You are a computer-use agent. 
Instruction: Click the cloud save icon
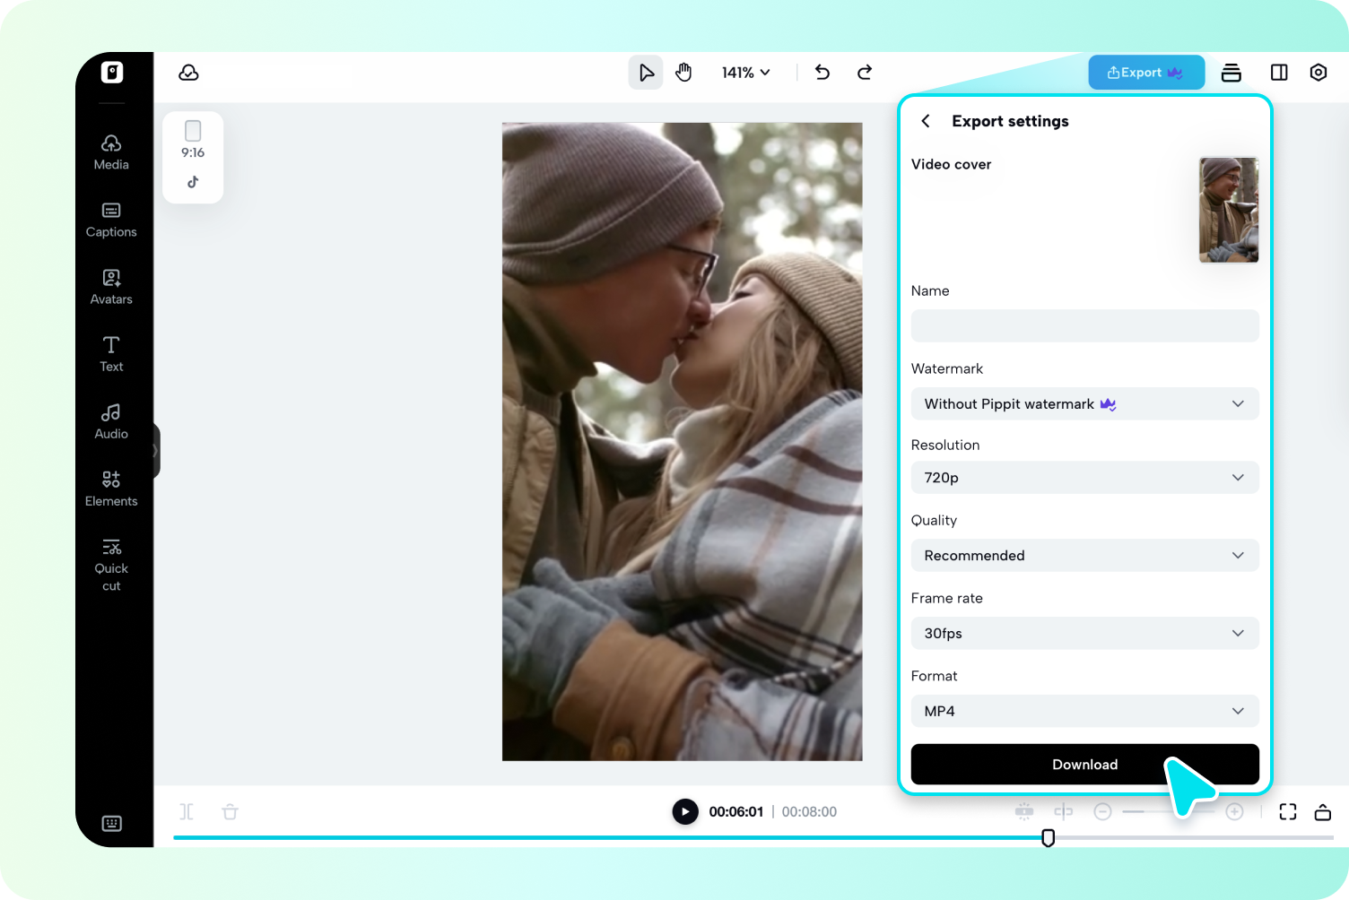(188, 73)
